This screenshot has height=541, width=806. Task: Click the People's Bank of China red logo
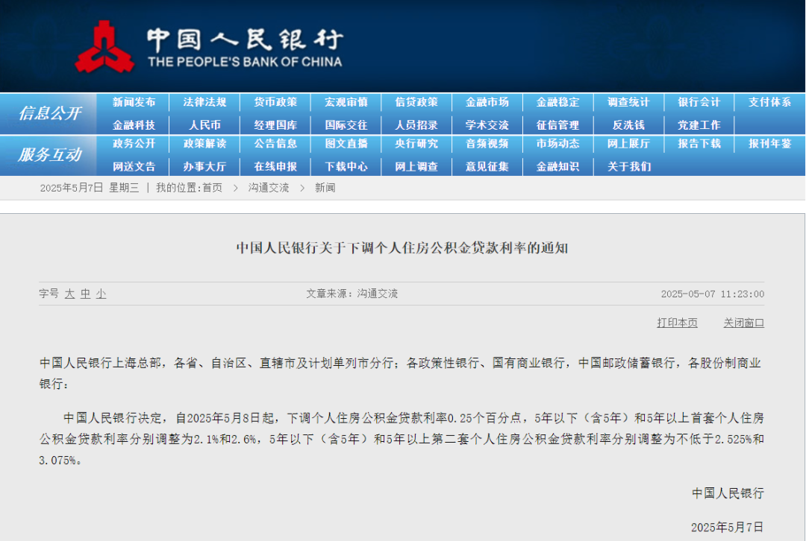(x=105, y=47)
